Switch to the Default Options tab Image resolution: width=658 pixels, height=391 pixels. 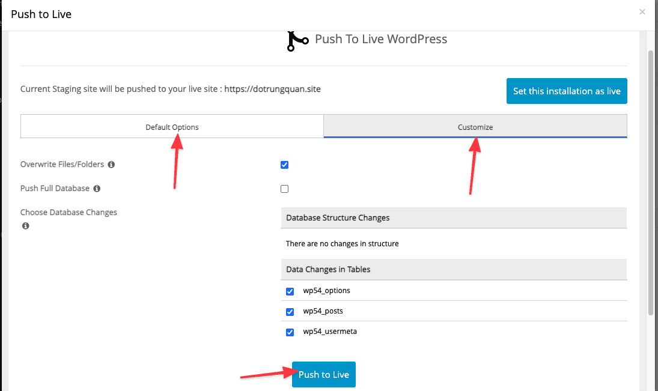[x=172, y=127]
